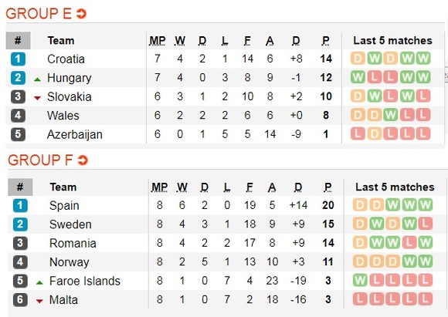Sort Group F by P column
The image size is (448, 317).
click(328, 187)
